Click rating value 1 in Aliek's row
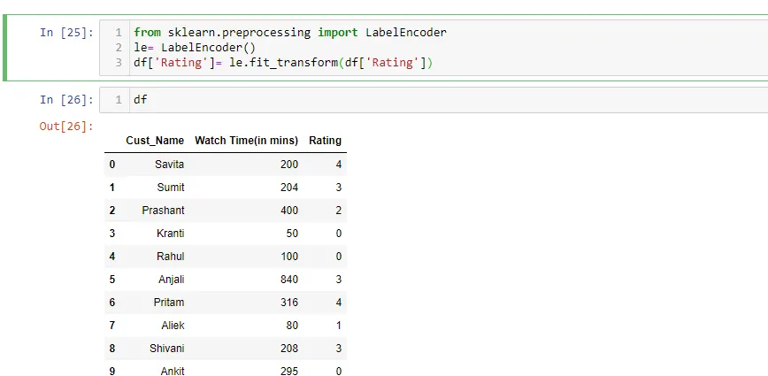Image resolution: width=768 pixels, height=376 pixels. point(339,325)
